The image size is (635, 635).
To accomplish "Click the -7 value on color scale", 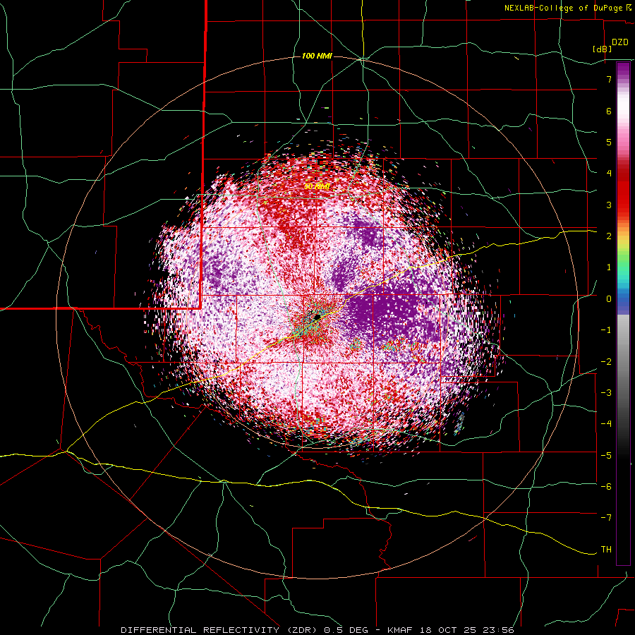I will click(606, 518).
